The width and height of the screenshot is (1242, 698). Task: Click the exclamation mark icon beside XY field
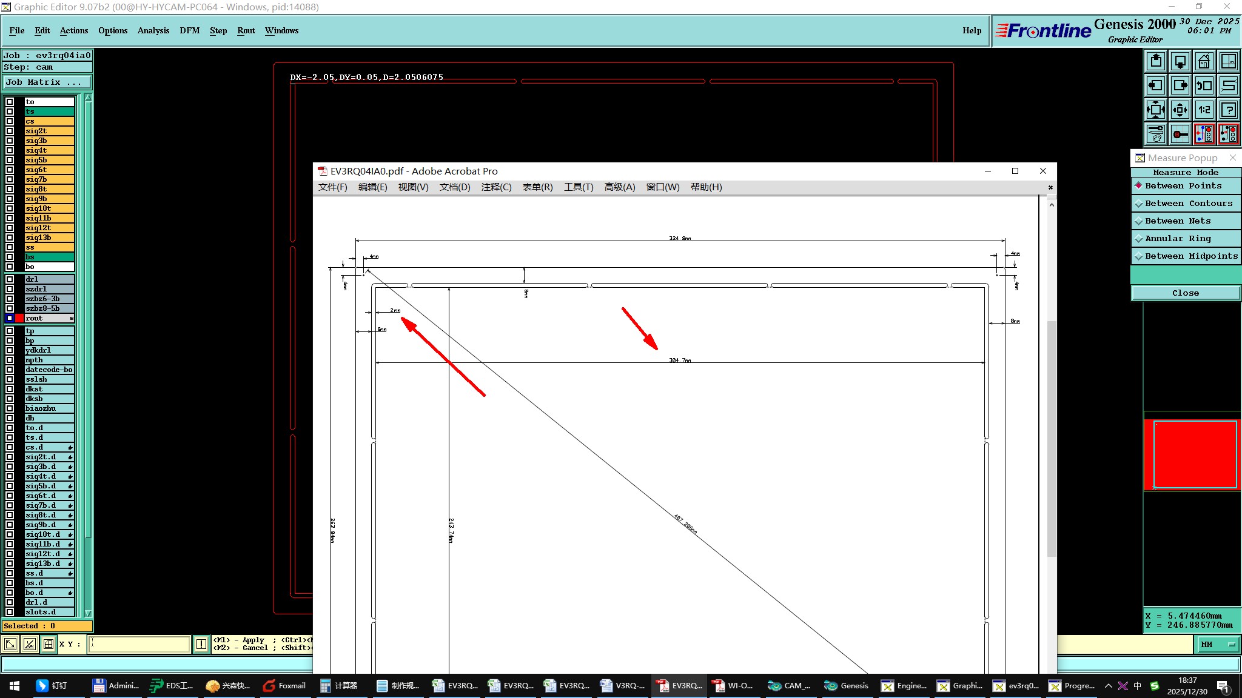tap(201, 644)
